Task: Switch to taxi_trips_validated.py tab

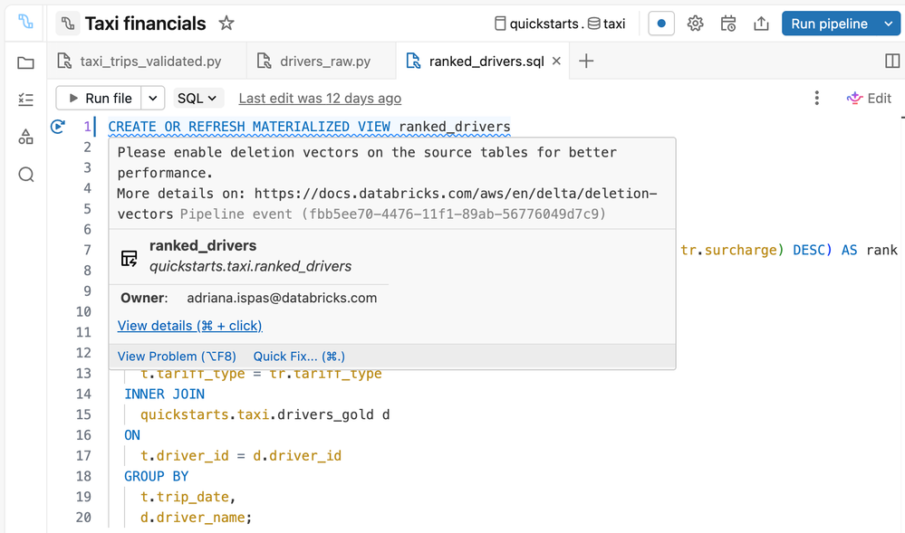Action: [x=140, y=62]
